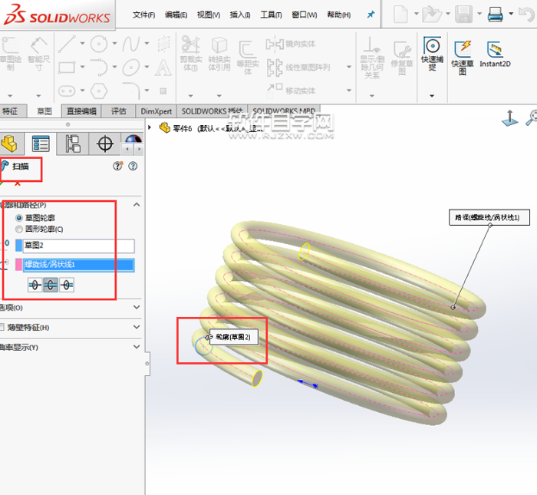Expand the 选项 options section

pos(137,307)
